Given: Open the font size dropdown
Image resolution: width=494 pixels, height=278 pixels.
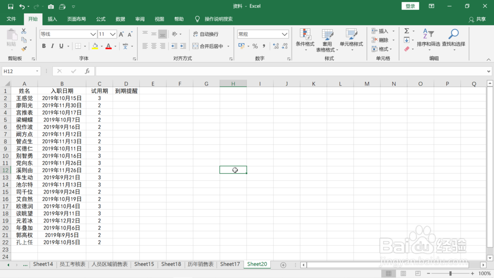Looking at the screenshot, I should click(113, 34).
